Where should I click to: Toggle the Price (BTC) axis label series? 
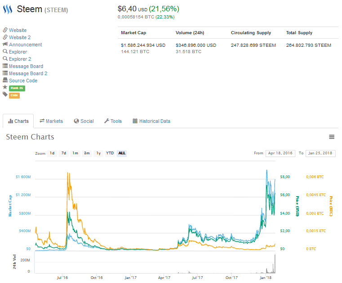331,206
